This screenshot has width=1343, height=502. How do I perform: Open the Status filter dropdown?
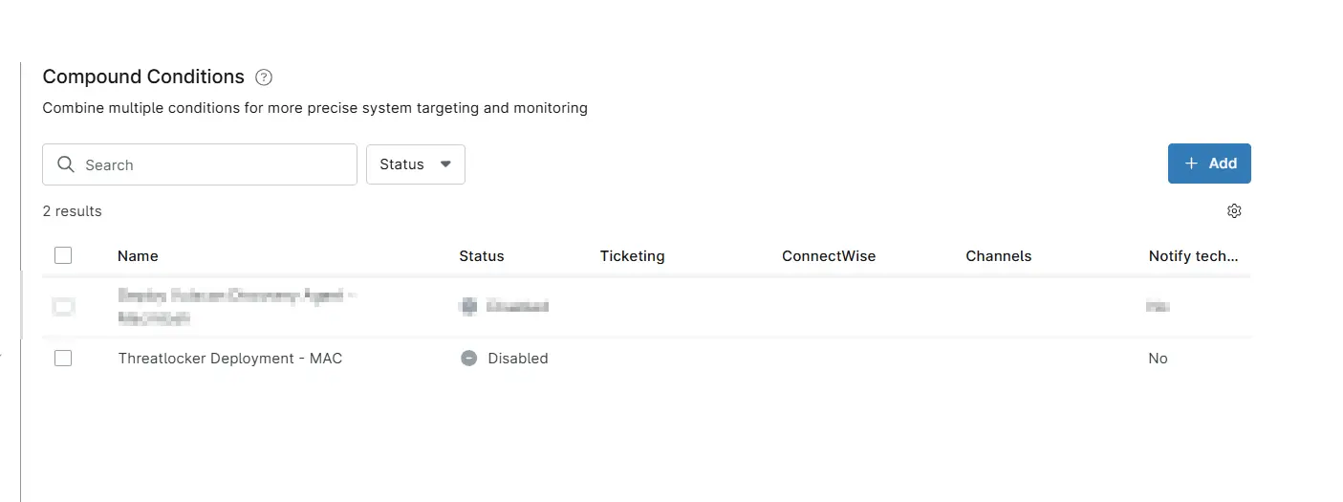(x=416, y=164)
